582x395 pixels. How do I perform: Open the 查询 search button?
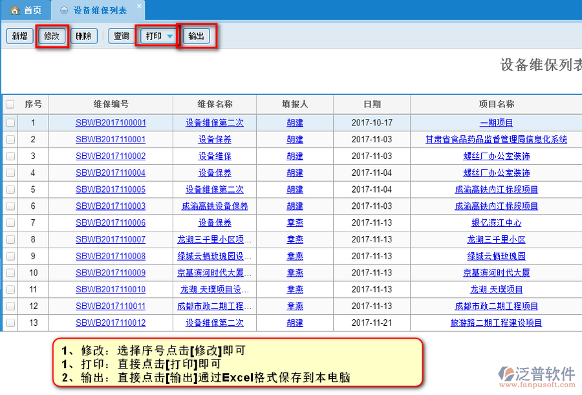[121, 36]
